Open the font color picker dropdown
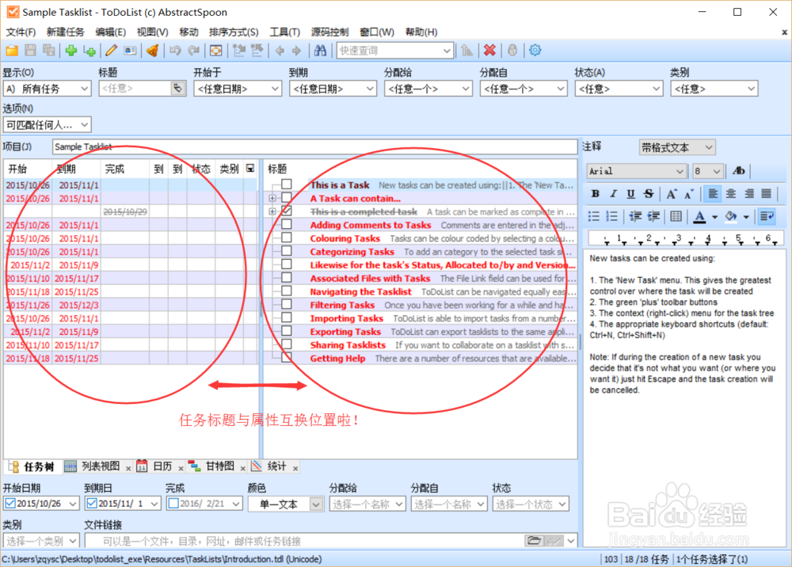Image resolution: width=792 pixels, height=567 pixels. point(714,216)
